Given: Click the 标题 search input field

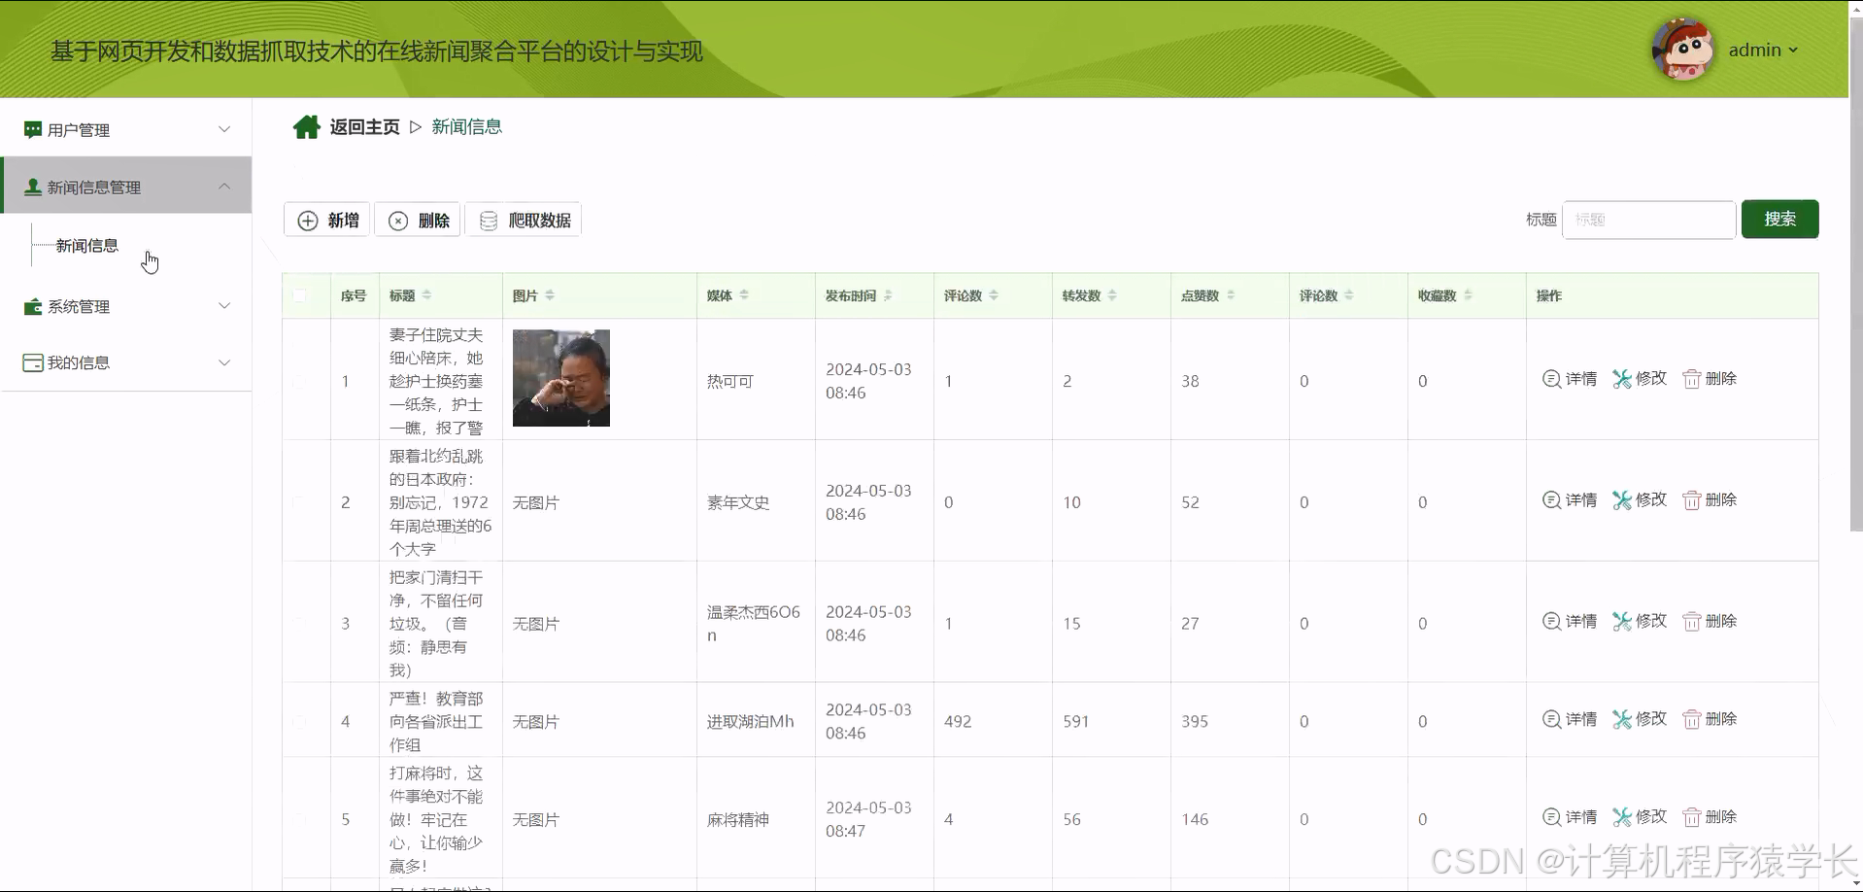Looking at the screenshot, I should pos(1648,220).
